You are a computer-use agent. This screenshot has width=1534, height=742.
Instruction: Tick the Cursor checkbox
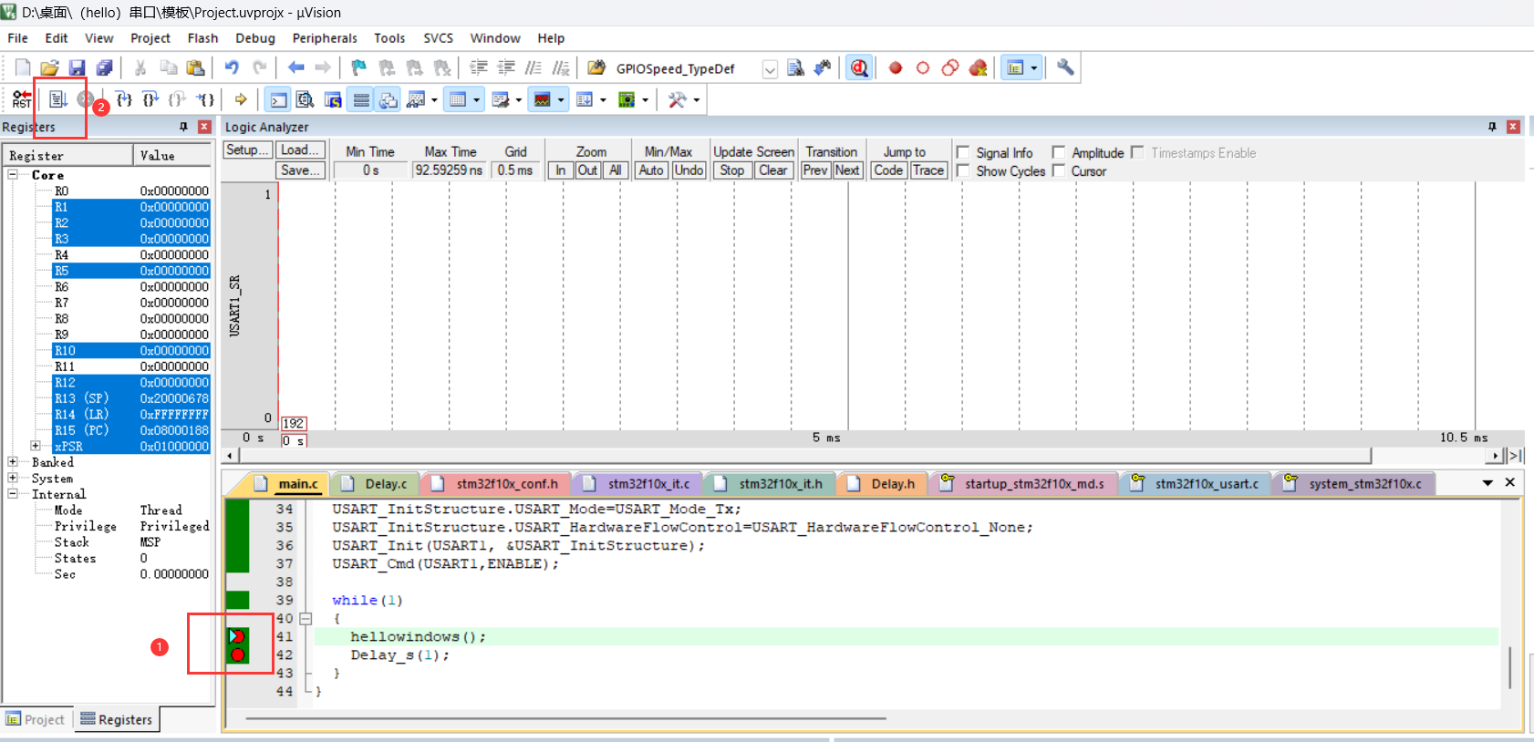(x=1058, y=170)
